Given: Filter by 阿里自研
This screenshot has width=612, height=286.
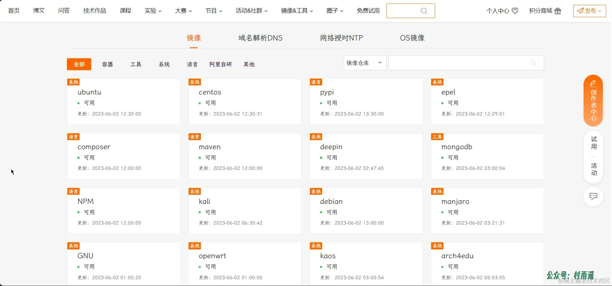Looking at the screenshot, I should point(221,64).
